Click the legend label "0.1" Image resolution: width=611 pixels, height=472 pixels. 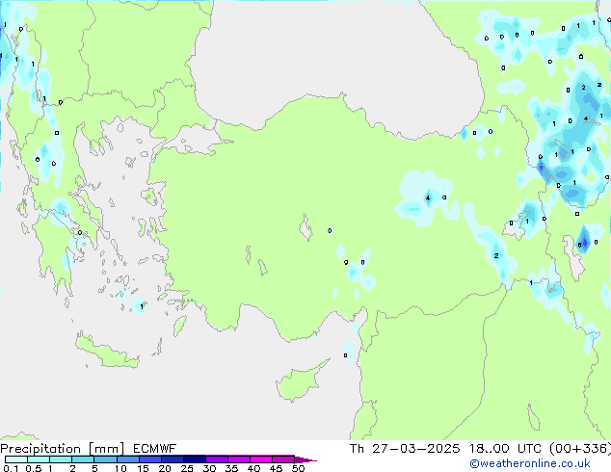tap(11, 468)
